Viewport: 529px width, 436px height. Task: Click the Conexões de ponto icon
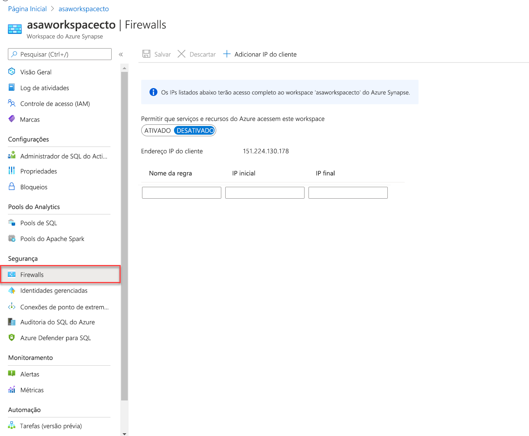[x=12, y=306]
